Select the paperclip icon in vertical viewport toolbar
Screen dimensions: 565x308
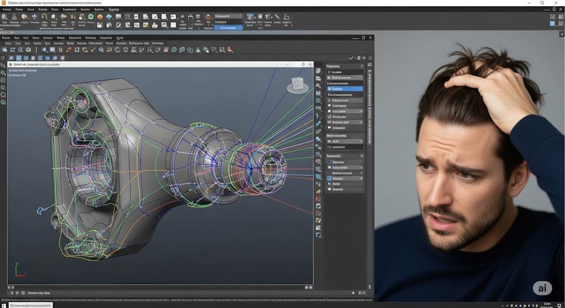[x=318, y=131]
